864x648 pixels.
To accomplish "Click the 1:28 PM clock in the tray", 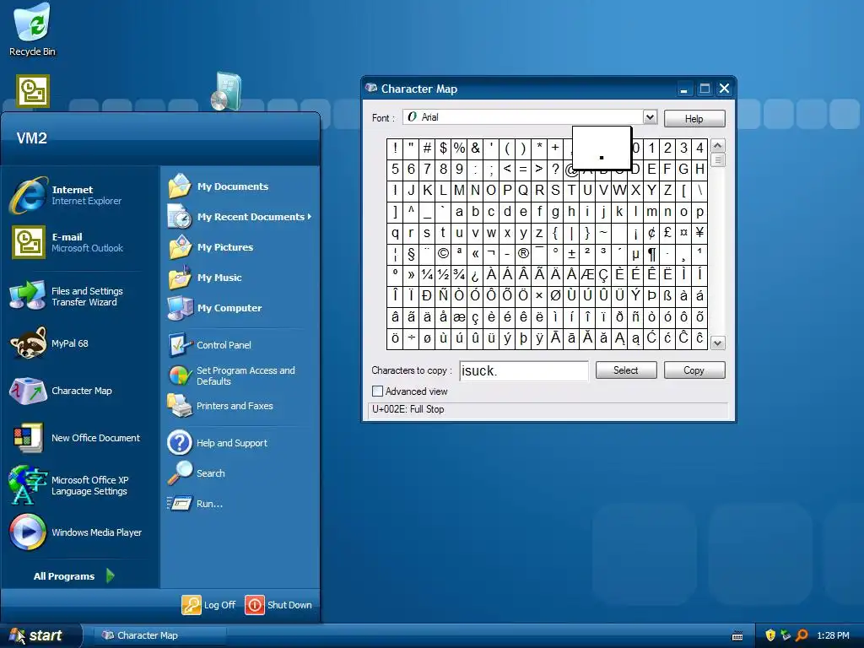I will (833, 635).
